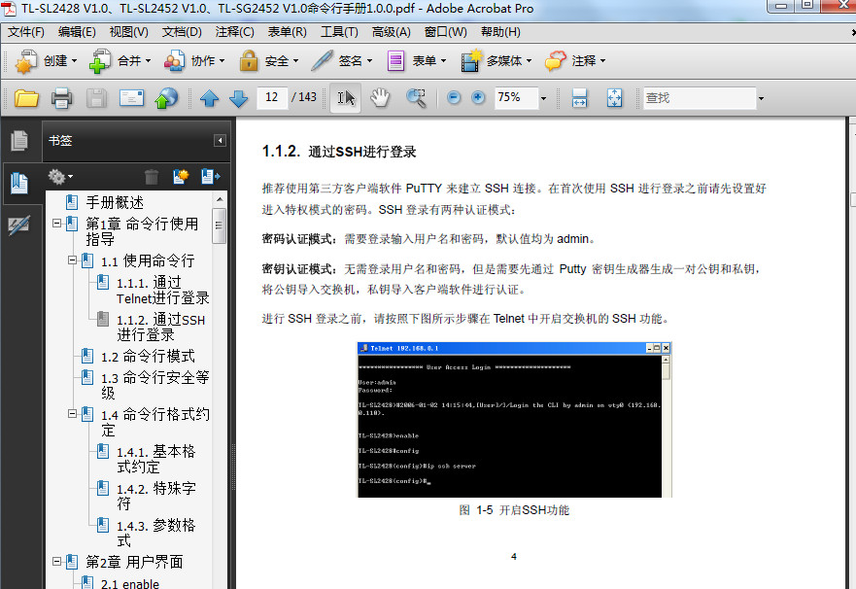
Task: Select the 1.4.3. 参数格式 bookmark
Action: pyautogui.click(x=155, y=533)
